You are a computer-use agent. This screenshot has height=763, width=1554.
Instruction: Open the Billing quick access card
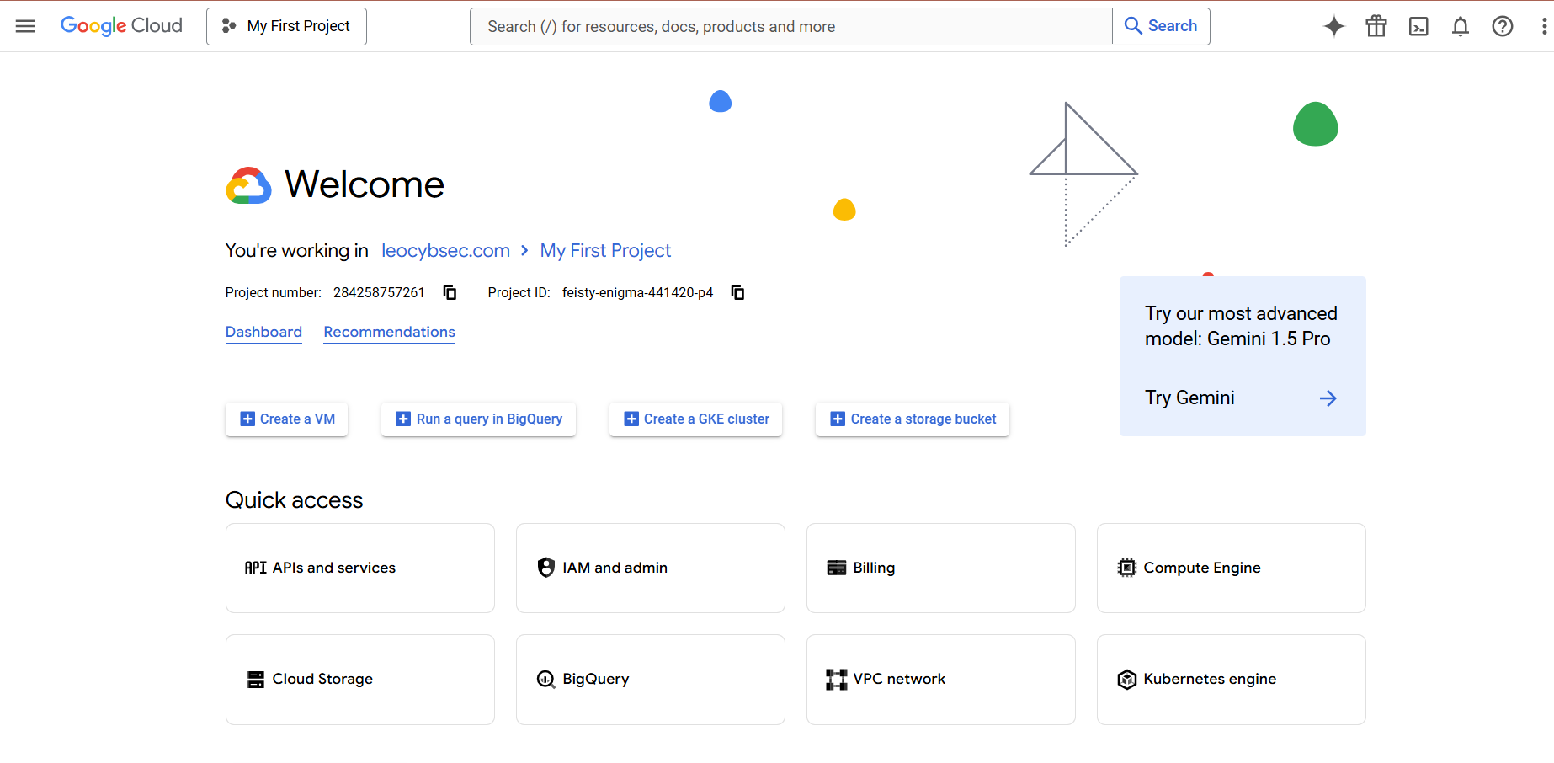(x=941, y=568)
